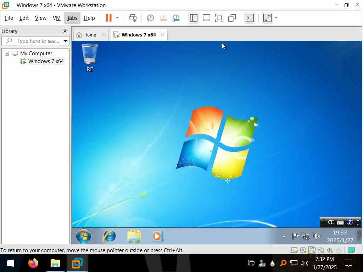Open the View menu
This screenshot has height=272, width=363.
pyautogui.click(x=40, y=18)
